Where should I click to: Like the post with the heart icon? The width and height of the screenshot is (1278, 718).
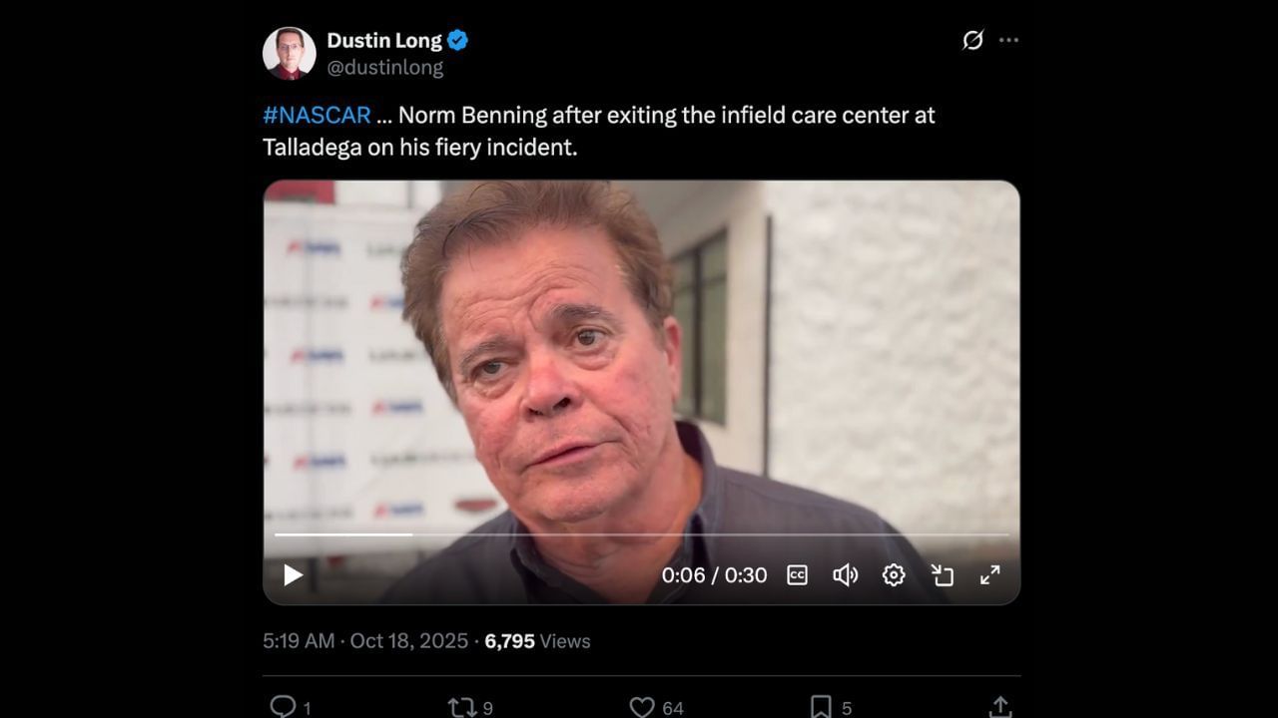click(642, 707)
